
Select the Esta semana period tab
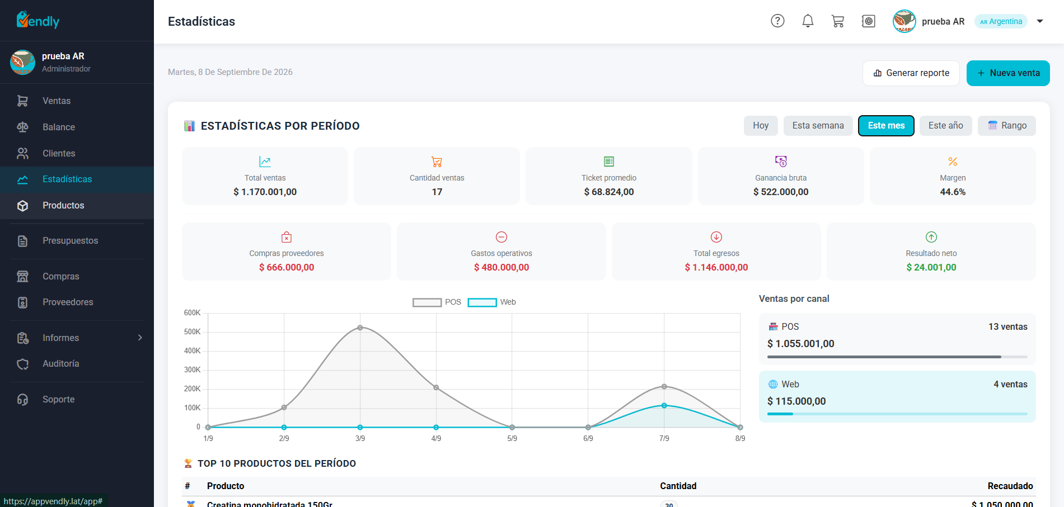(x=818, y=126)
